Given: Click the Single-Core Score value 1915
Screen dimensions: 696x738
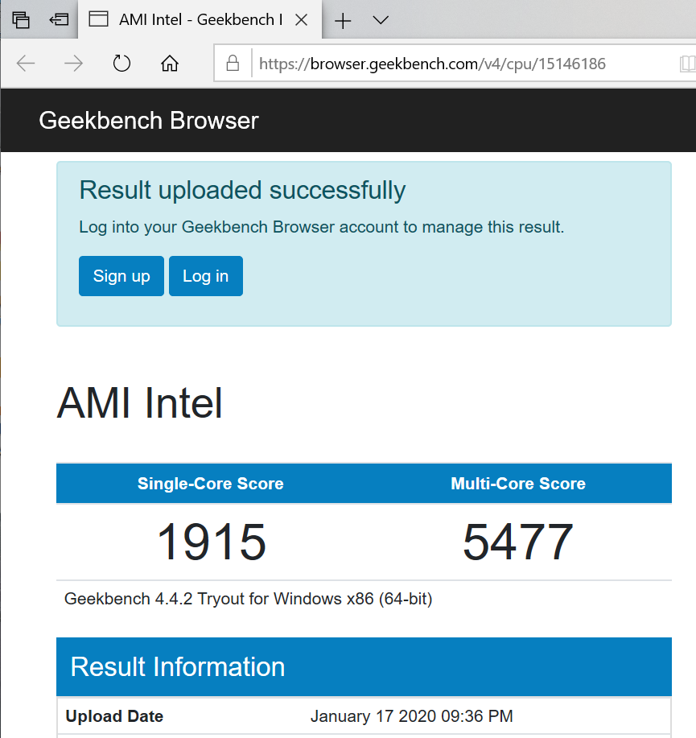Looking at the screenshot, I should click(212, 542).
